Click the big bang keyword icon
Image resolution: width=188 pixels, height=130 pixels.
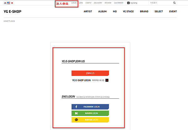(x=128, y=3)
